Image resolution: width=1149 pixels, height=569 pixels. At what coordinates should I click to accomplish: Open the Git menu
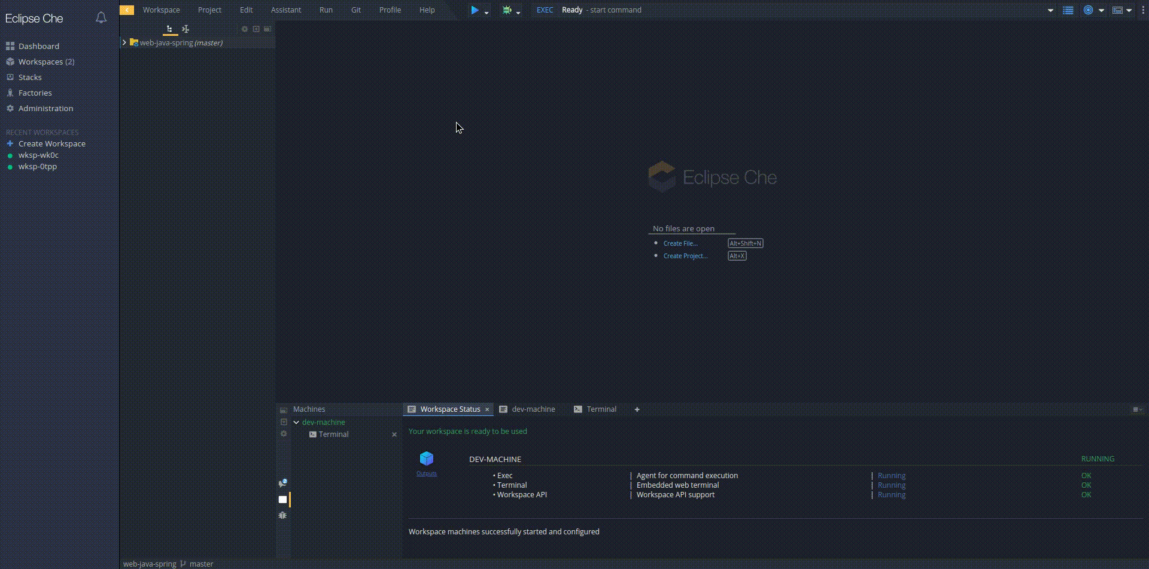(356, 10)
